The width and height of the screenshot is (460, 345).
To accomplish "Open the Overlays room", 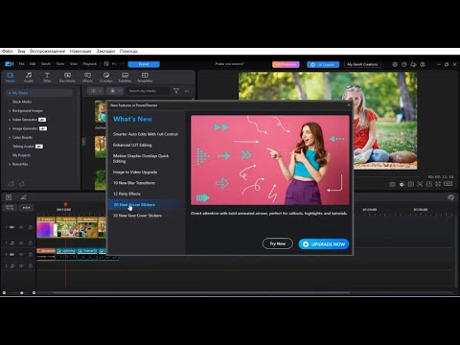I will tap(106, 78).
